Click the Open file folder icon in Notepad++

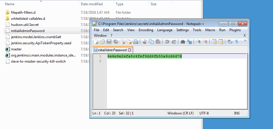point(102,42)
